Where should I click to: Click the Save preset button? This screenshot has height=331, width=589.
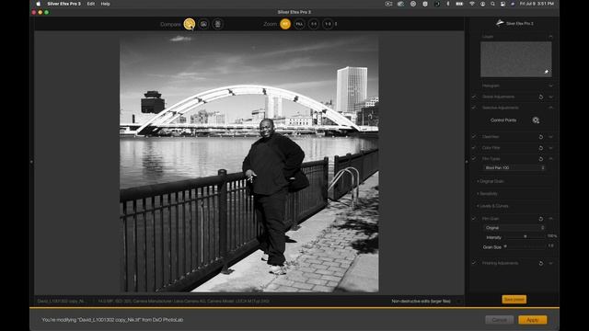(x=514, y=299)
